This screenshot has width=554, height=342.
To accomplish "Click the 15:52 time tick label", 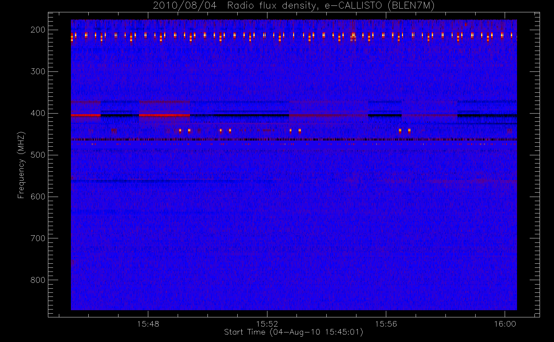I will point(267,324).
